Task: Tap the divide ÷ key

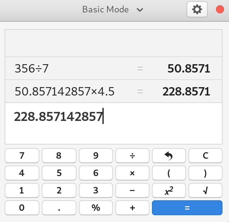Action: [132, 156]
